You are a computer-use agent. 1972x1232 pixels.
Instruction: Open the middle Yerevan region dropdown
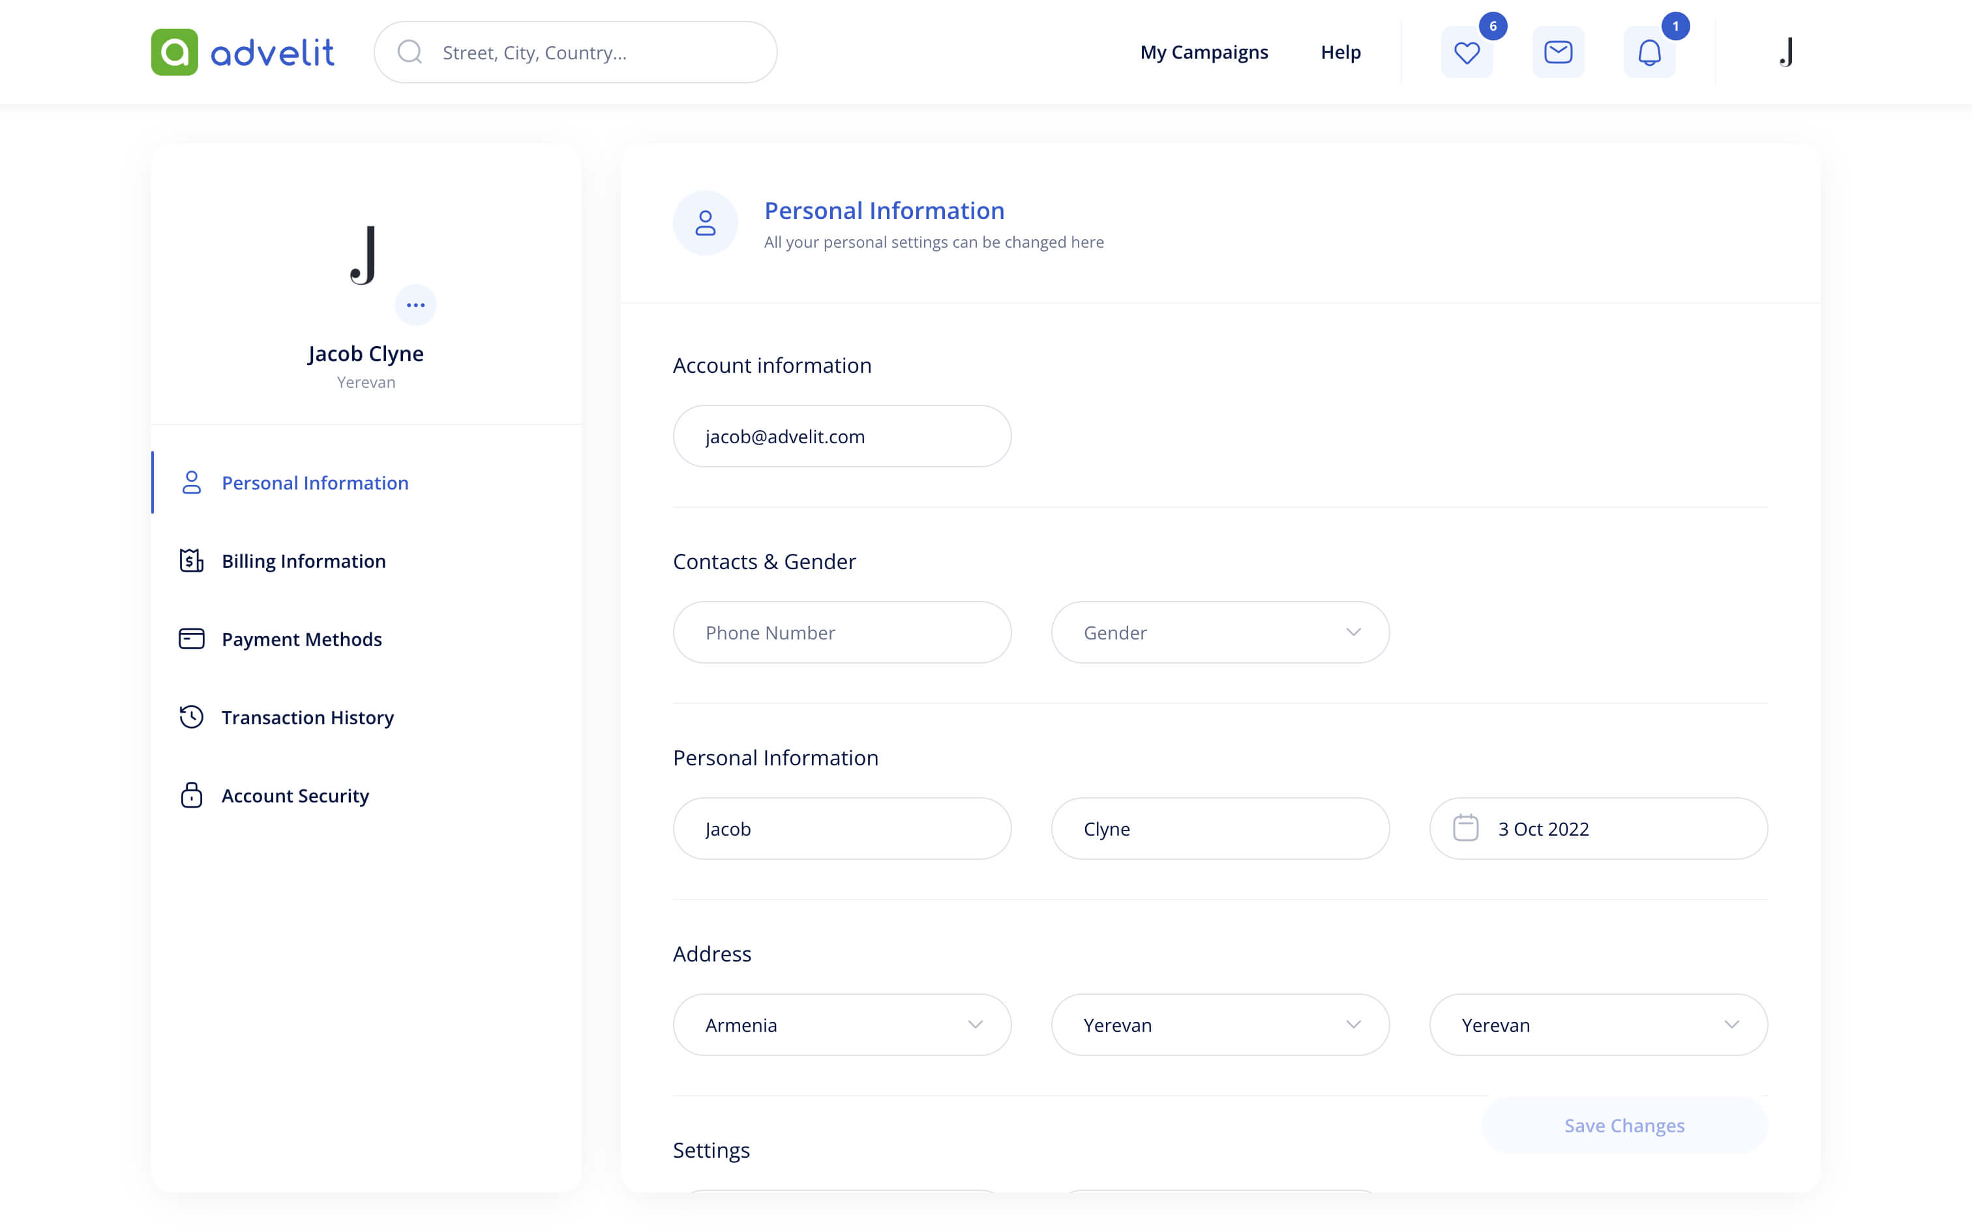click(1219, 1024)
